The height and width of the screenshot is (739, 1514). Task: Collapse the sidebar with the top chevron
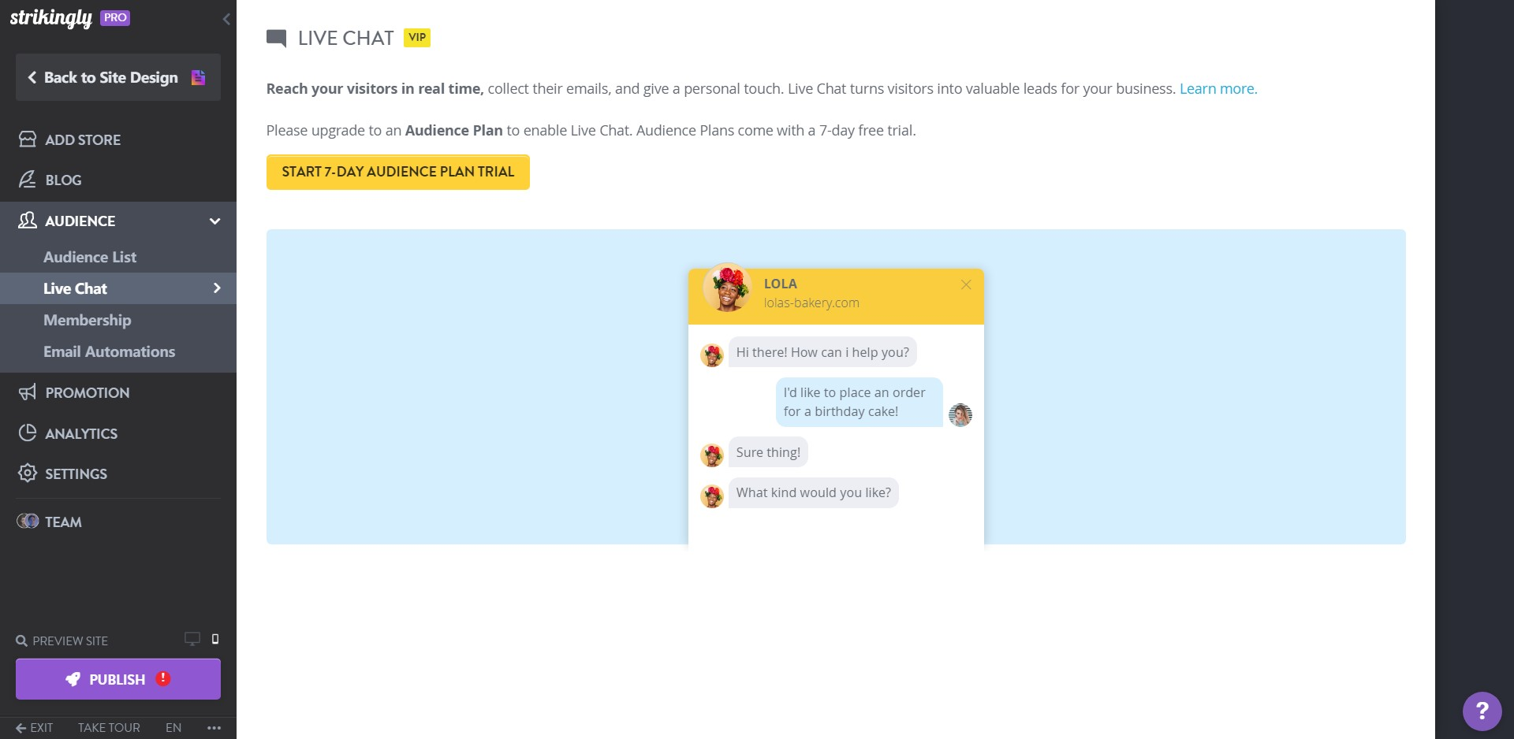click(x=227, y=19)
